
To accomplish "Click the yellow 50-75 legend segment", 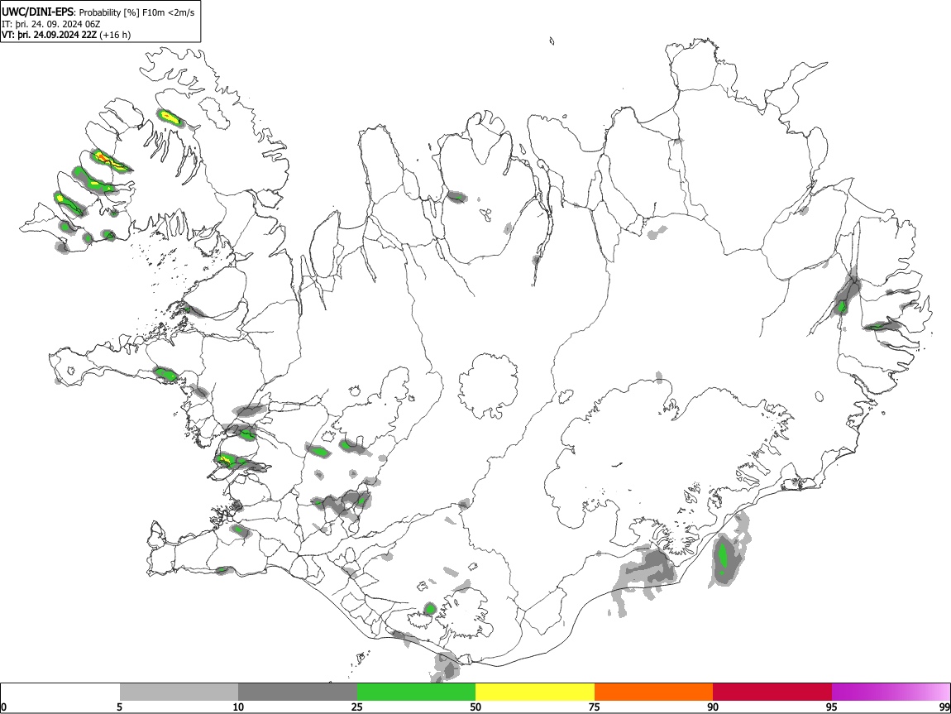I will [x=535, y=692].
